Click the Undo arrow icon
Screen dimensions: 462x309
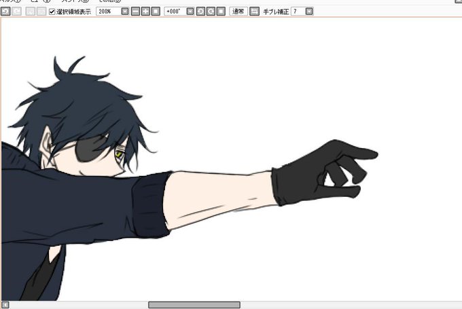5,12
